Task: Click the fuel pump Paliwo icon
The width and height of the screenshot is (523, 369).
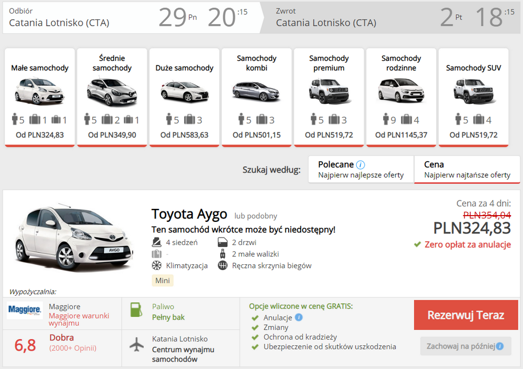Action: pyautogui.click(x=136, y=309)
